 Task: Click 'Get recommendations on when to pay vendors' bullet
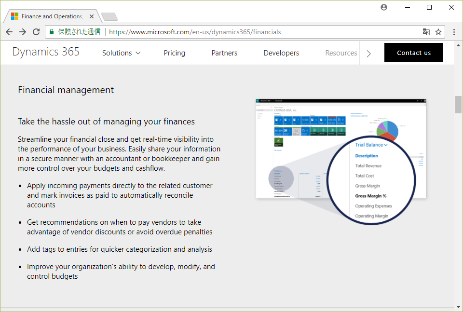(x=120, y=227)
